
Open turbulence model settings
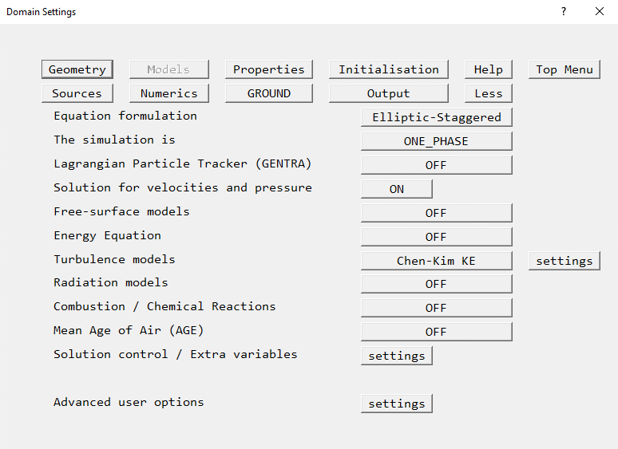(564, 261)
